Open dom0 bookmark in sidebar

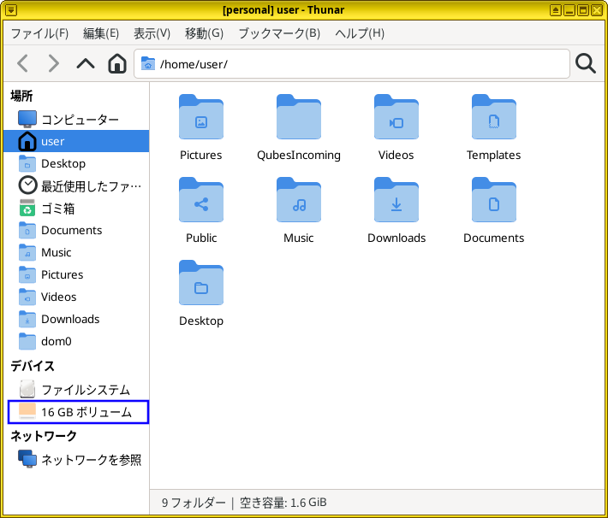tap(76, 341)
